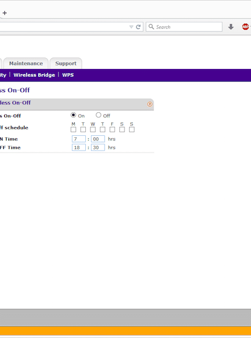Click the magnifier icon in the Search box

(x=151, y=27)
